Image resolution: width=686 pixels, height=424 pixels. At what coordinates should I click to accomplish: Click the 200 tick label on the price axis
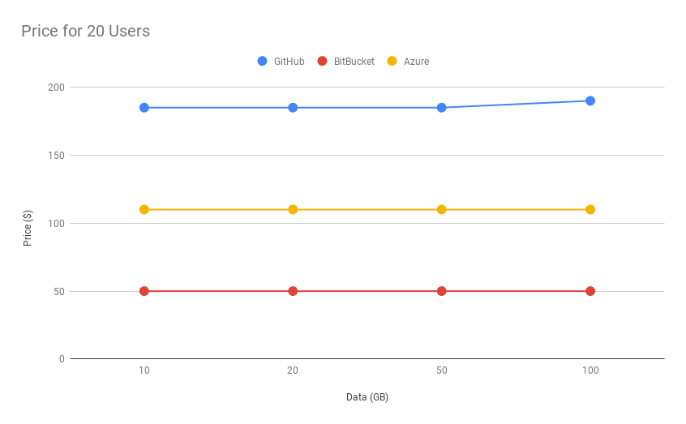(x=55, y=88)
